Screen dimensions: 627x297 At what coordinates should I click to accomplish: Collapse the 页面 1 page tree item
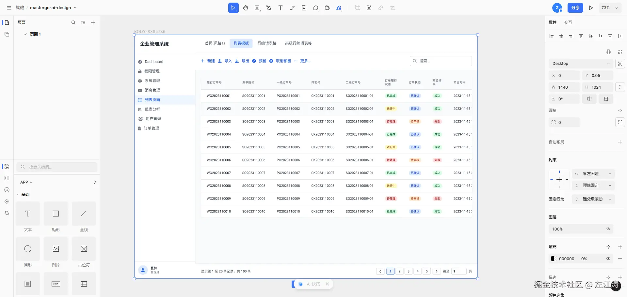coord(25,34)
